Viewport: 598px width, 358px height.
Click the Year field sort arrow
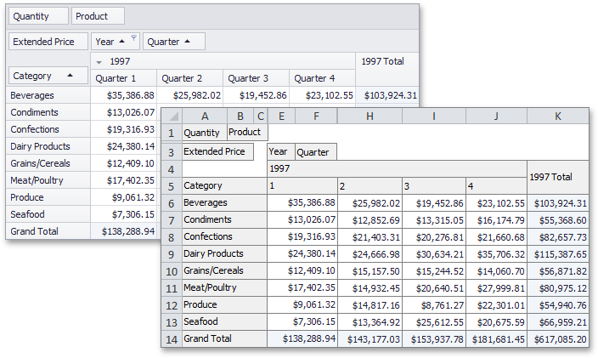pyautogui.click(x=122, y=42)
